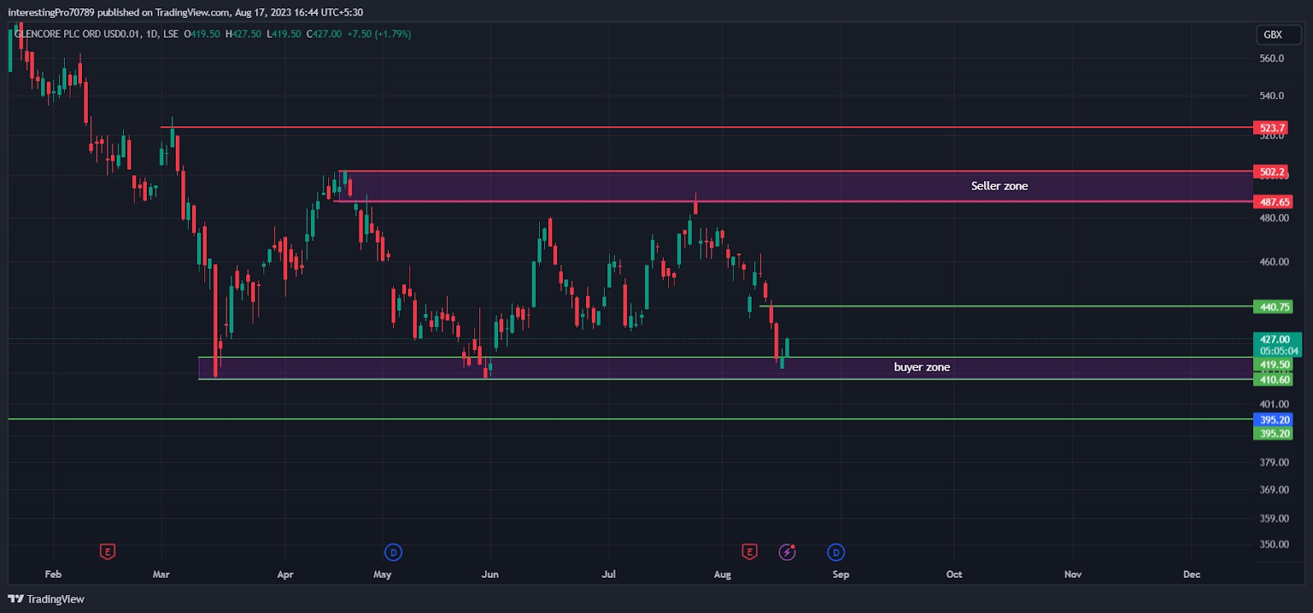
Task: Click the Sep label on time axis
Action: [x=841, y=574]
